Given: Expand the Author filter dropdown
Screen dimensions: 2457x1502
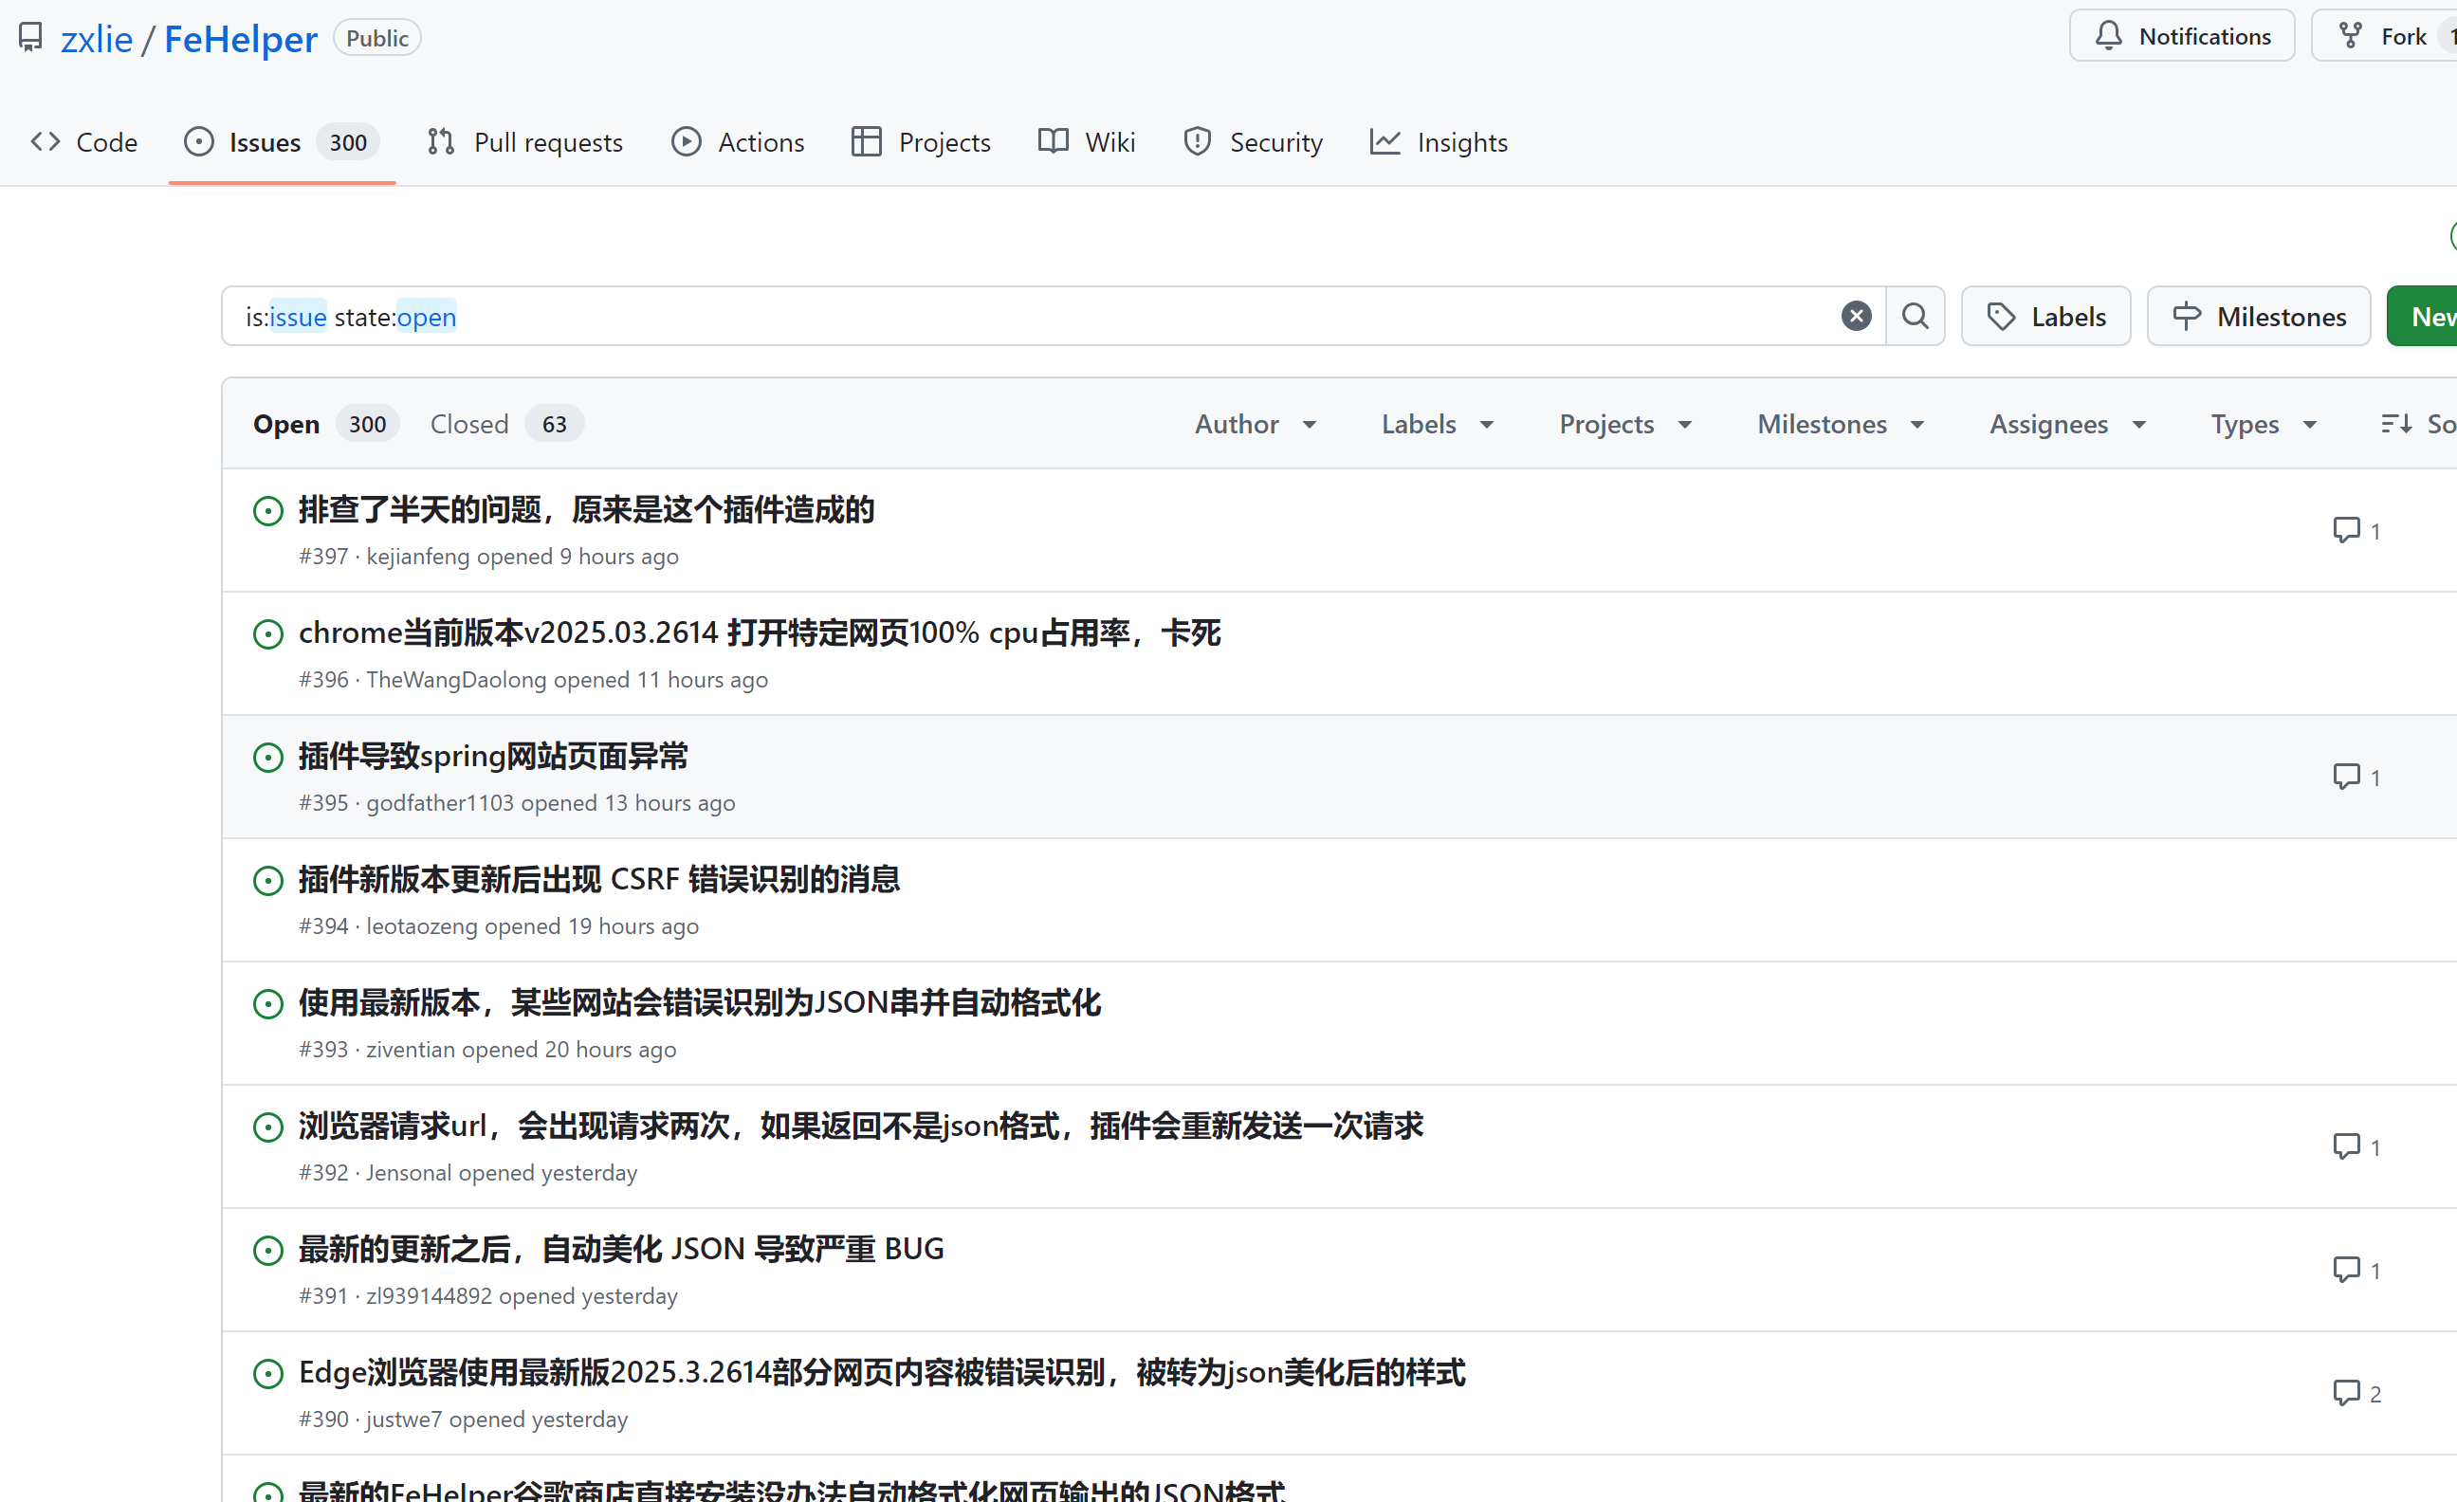Looking at the screenshot, I should click(1256, 424).
